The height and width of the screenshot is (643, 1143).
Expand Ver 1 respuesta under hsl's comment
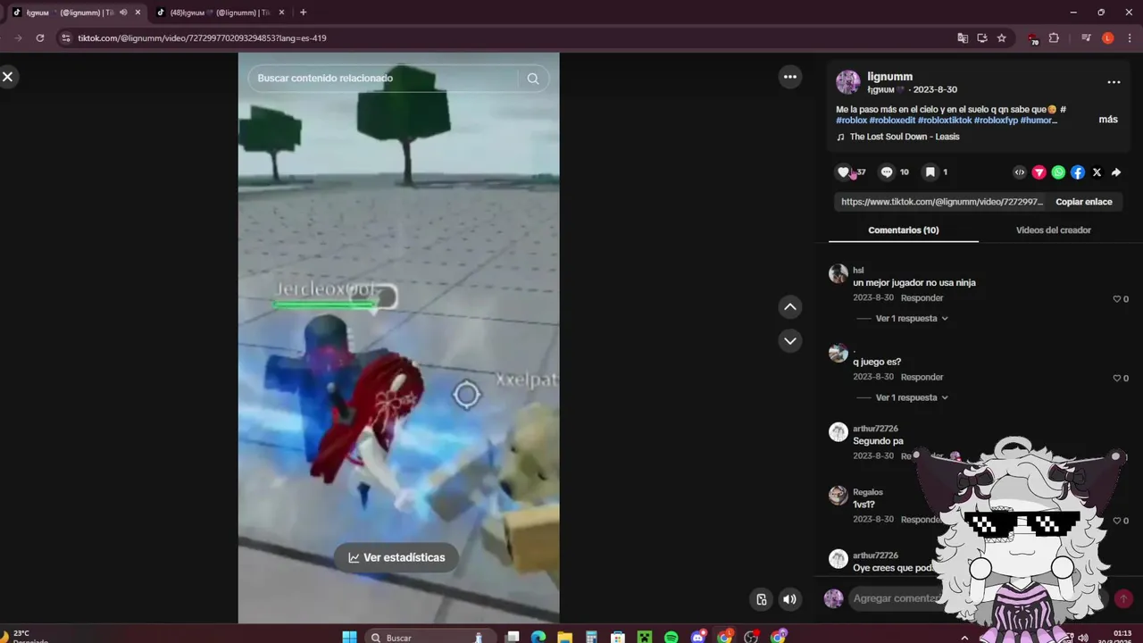[x=911, y=319]
